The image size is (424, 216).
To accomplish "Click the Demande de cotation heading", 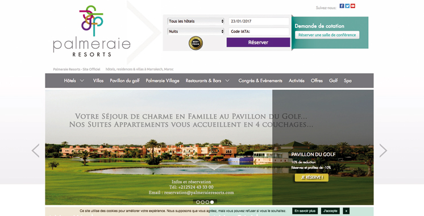I will [x=319, y=26].
